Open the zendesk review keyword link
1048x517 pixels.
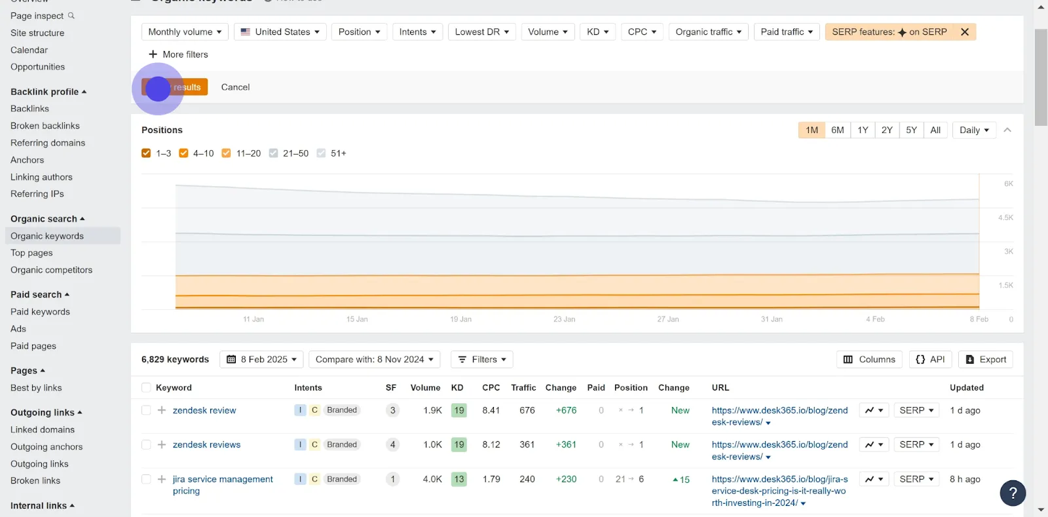(204, 410)
